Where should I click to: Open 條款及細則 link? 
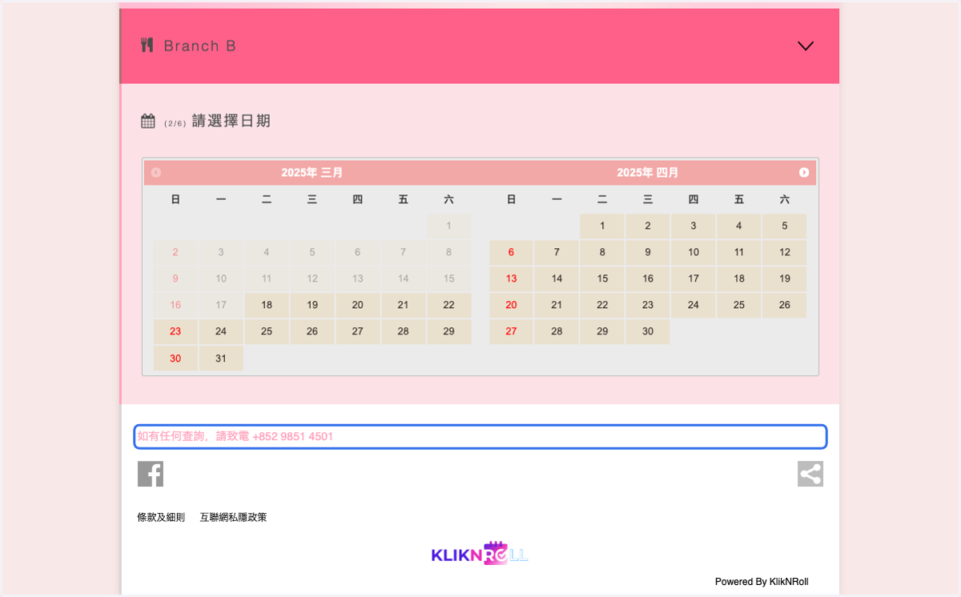[x=161, y=518]
